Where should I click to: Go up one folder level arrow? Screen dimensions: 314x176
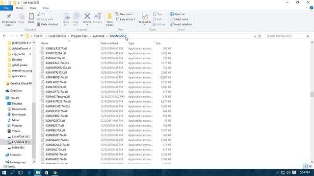click(22, 36)
